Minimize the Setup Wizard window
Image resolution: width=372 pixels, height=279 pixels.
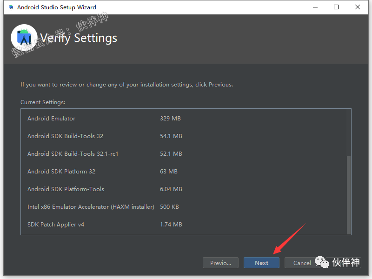[315, 7]
